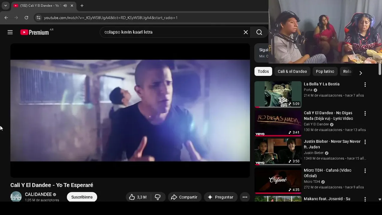Click the page vertical scrollbar thumb
The image size is (382, 215).
pyautogui.click(x=380, y=69)
